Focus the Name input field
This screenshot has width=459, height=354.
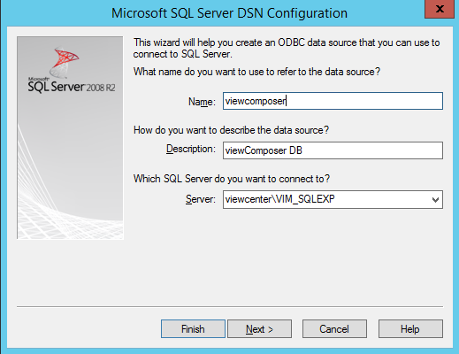point(333,101)
